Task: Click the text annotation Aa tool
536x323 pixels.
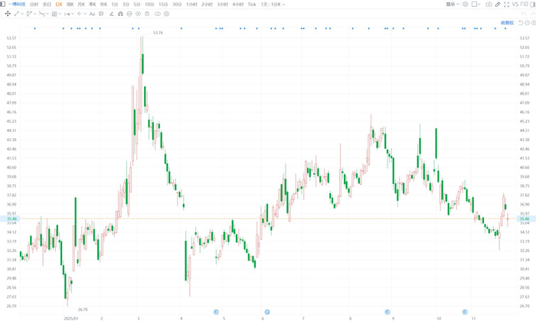Action: pos(92,14)
